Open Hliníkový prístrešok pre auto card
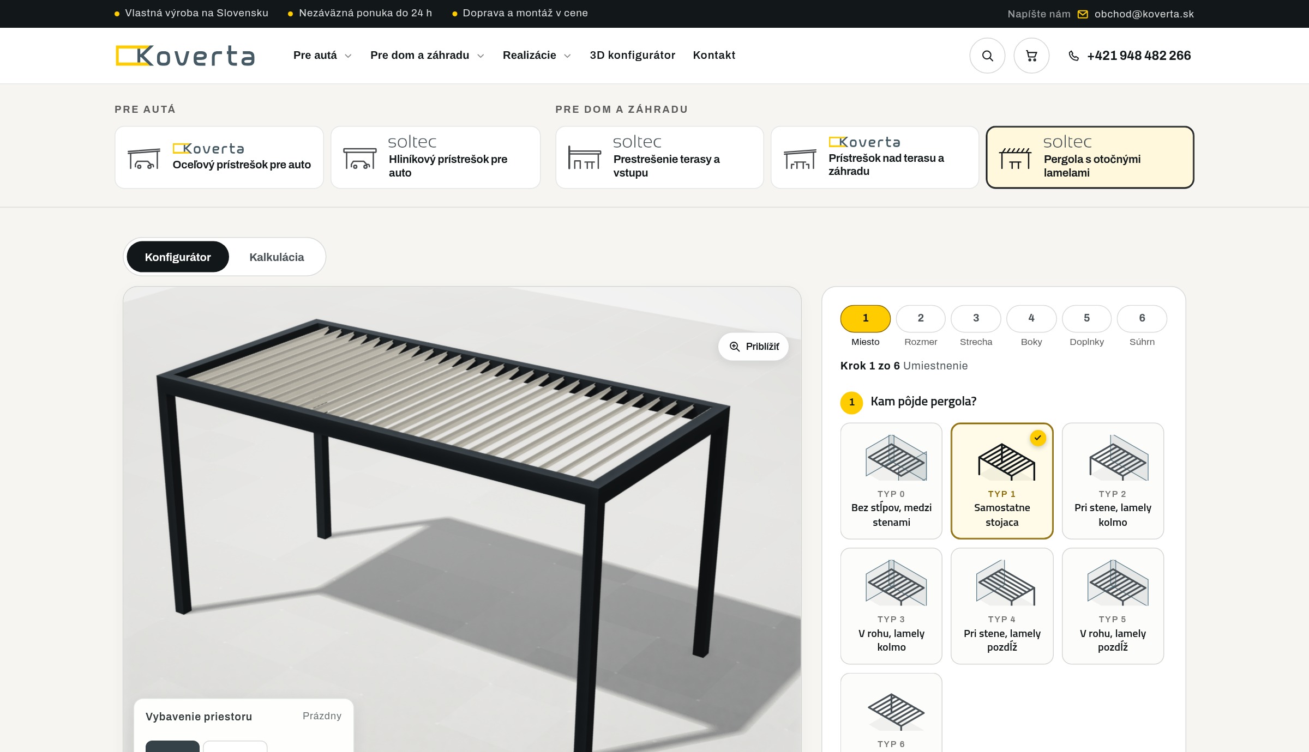 pos(435,157)
